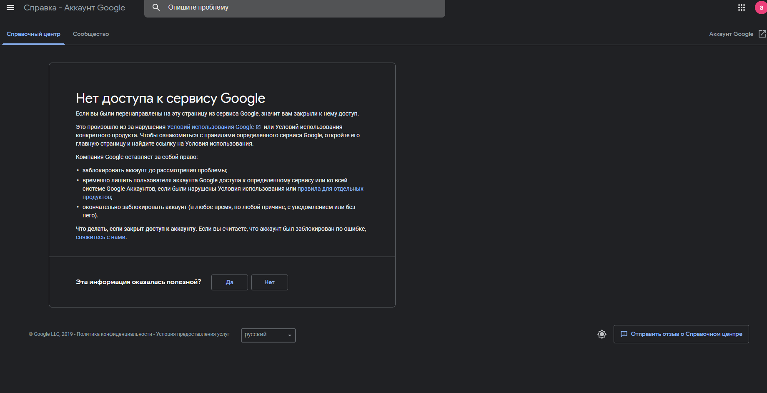Click the feedback icon in Отправить отзыв button
This screenshot has height=393, width=767.
coord(624,334)
